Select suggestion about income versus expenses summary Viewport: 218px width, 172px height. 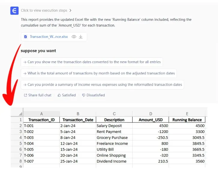point(102,85)
